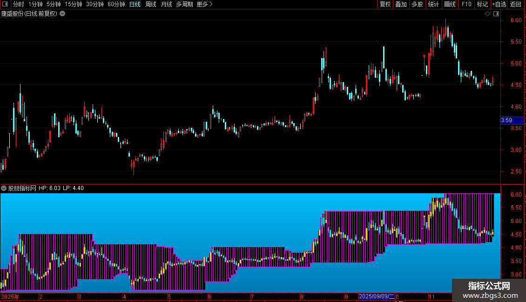
Task: Click the 2.50 label on main price axis
Action: tap(516, 171)
